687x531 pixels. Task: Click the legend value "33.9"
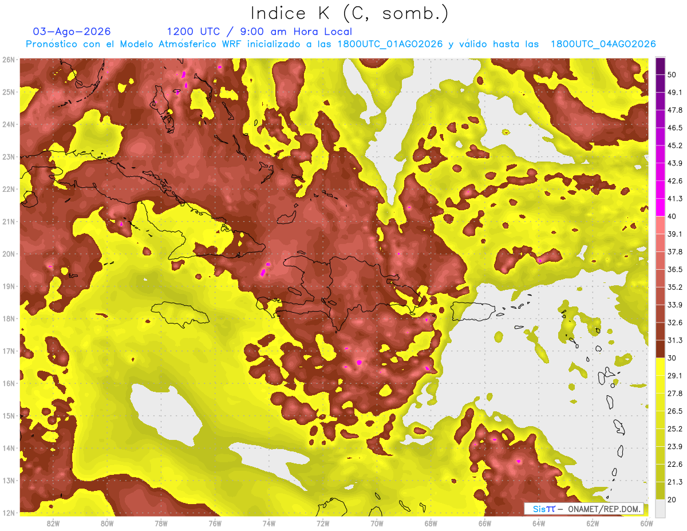674,305
